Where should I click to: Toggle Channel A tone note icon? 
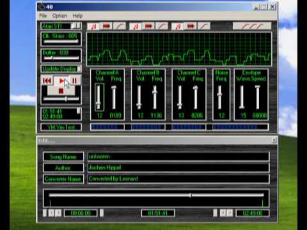pos(93,26)
